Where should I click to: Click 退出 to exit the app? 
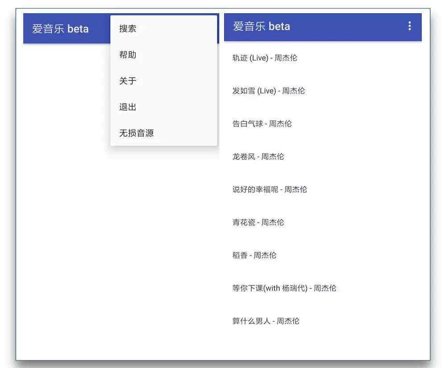[x=164, y=107]
